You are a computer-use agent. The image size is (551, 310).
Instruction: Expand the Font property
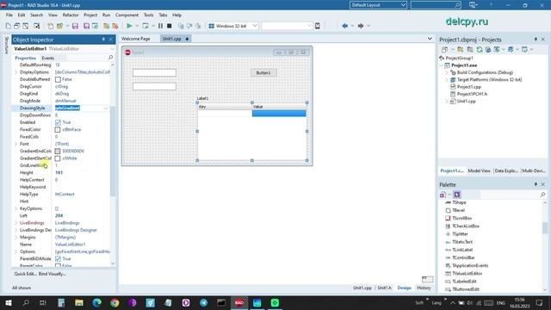(15, 144)
